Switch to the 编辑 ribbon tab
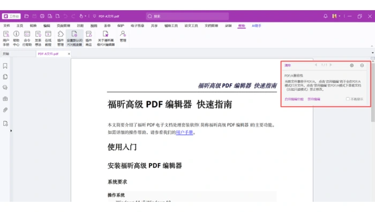The height and width of the screenshot is (212, 375). pos(47,26)
